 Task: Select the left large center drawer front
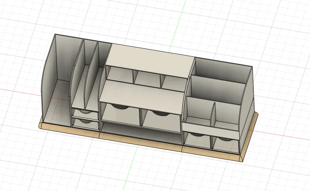point(120,115)
